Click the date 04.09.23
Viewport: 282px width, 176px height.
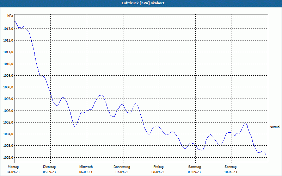coord(13,172)
